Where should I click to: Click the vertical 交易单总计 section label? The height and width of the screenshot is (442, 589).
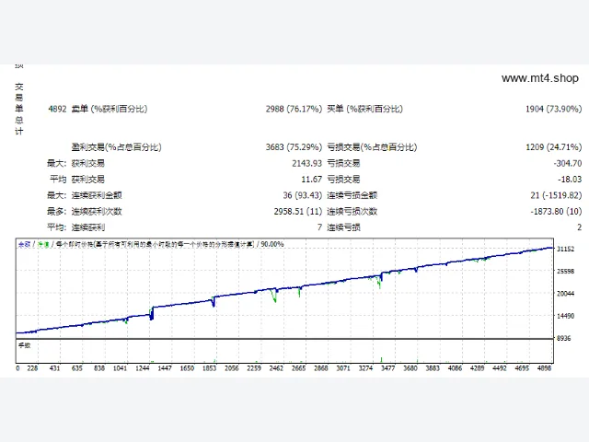point(19,109)
